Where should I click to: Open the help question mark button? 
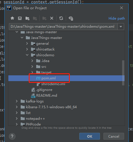(x=12, y=136)
